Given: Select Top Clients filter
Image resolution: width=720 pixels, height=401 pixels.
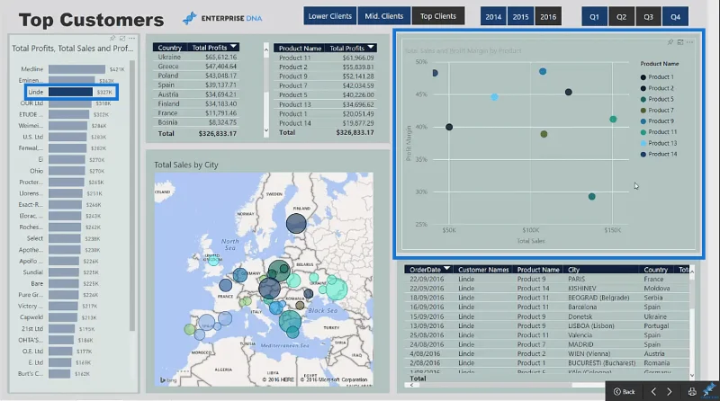Looking at the screenshot, I should [438, 16].
